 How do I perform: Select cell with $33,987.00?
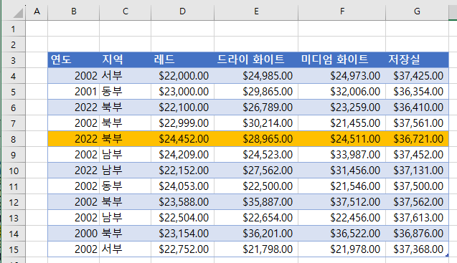click(x=342, y=154)
